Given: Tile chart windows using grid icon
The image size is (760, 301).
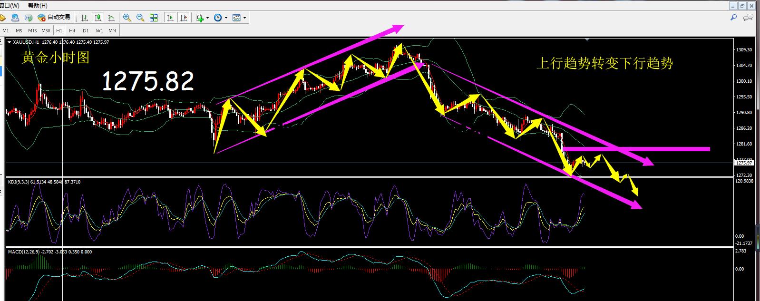Looking at the screenshot, I should click(154, 18).
